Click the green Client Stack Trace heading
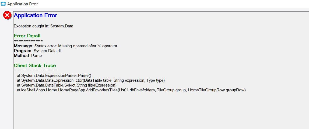Screen dimensions: 309x129 (x=35, y=65)
